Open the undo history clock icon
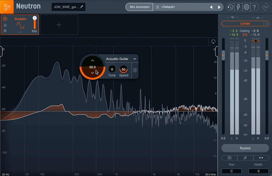This screenshot has width=272, height=176. point(230,7)
